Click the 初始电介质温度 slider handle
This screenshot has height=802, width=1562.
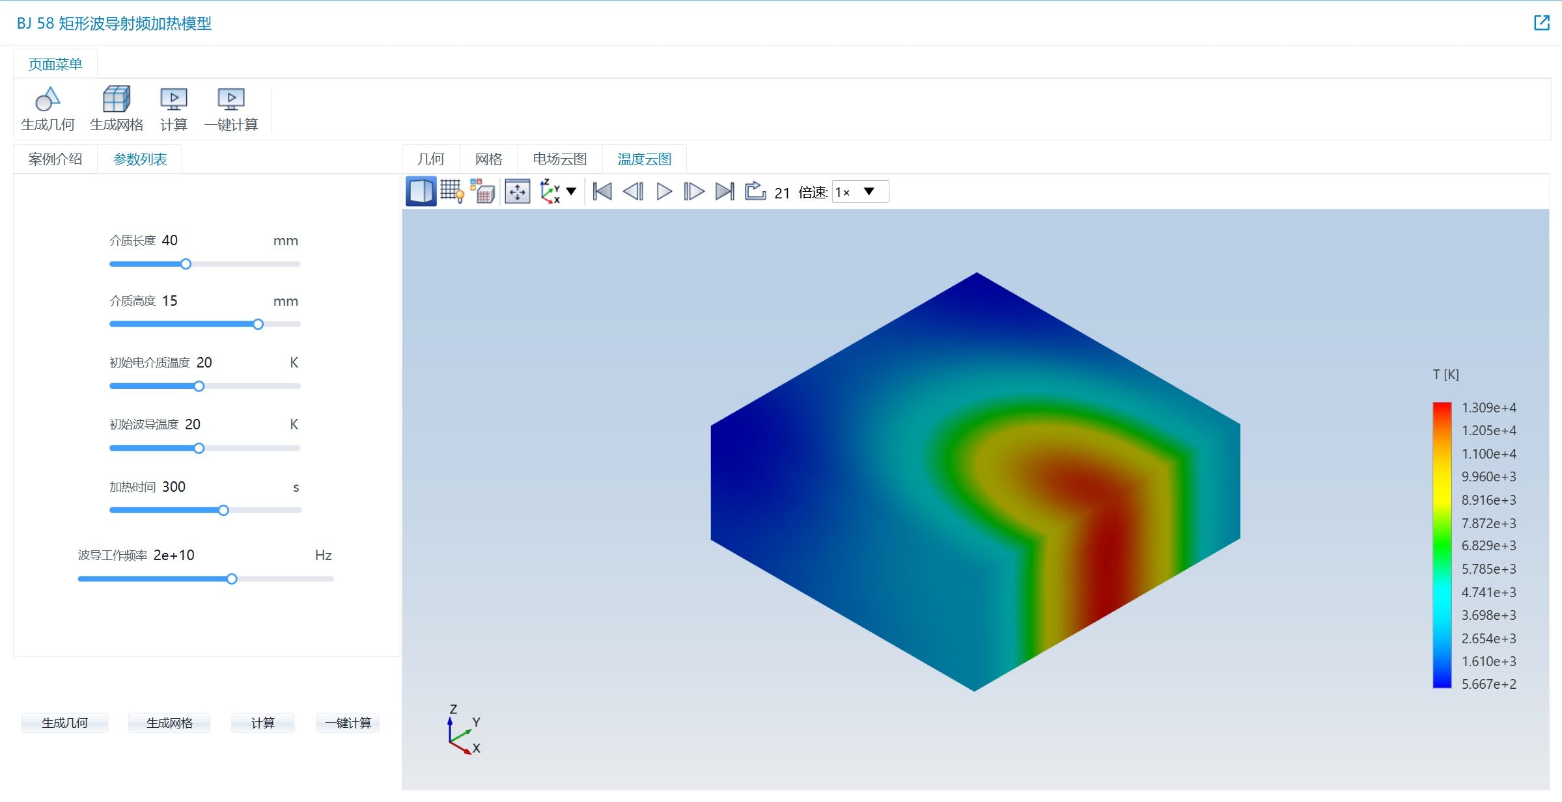(199, 386)
